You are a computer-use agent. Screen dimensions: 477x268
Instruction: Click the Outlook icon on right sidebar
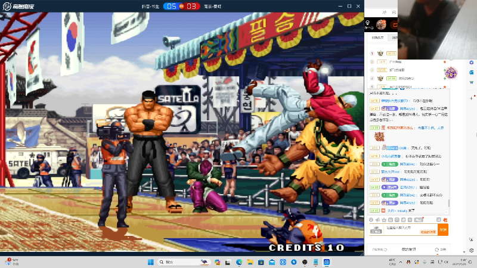471,72
